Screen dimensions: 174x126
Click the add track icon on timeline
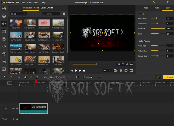click(x=10, y=83)
